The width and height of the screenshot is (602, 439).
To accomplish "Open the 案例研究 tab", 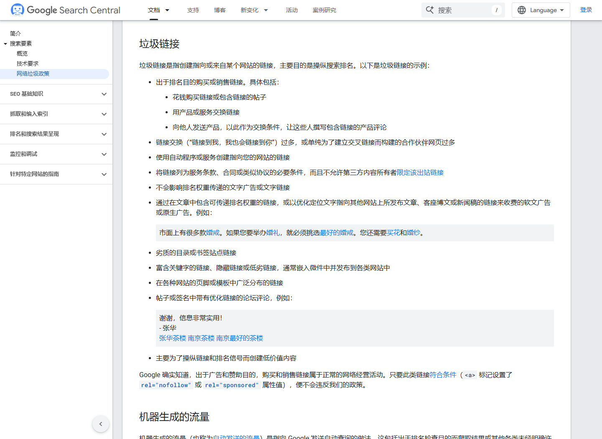I will point(324,10).
